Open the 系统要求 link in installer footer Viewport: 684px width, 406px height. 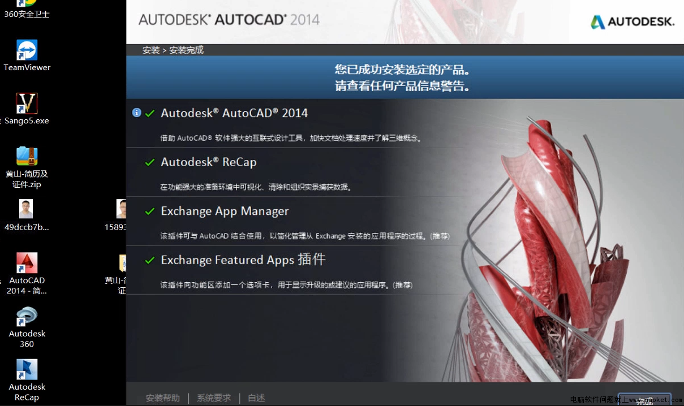214,398
